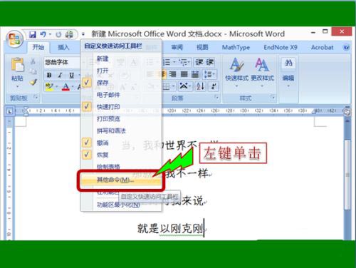Click the line spacing icon
The height and width of the screenshot is (268, 356).
209,74
